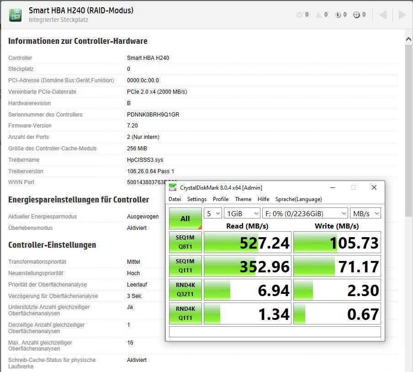Minimize the CrystalDiskMark window
413x372 pixels.
click(333, 187)
